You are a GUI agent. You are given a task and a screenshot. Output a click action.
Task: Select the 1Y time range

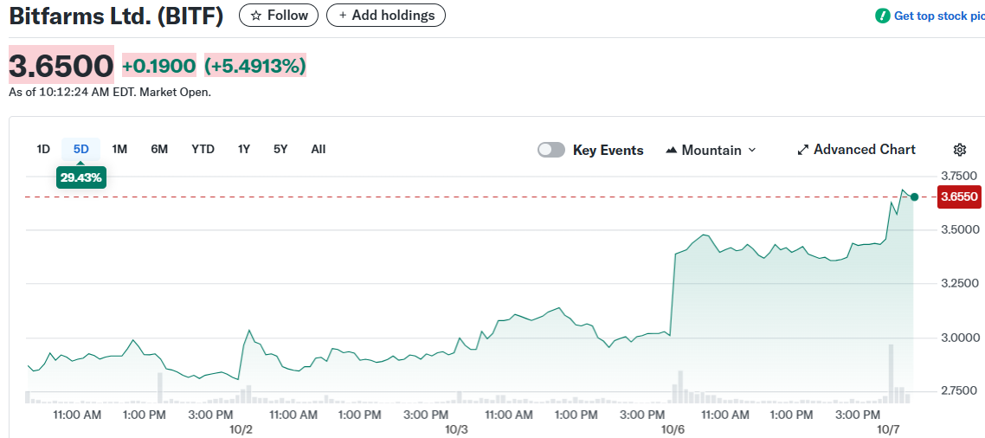point(244,149)
